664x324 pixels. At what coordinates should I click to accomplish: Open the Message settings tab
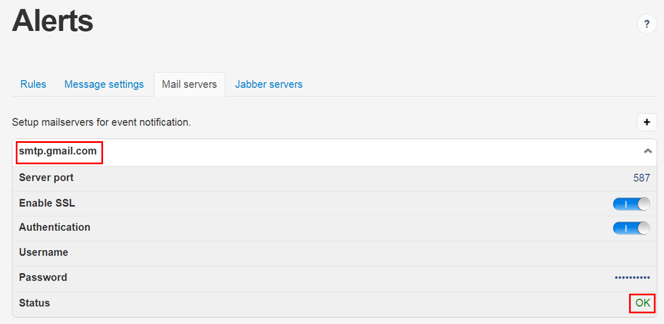click(x=104, y=84)
